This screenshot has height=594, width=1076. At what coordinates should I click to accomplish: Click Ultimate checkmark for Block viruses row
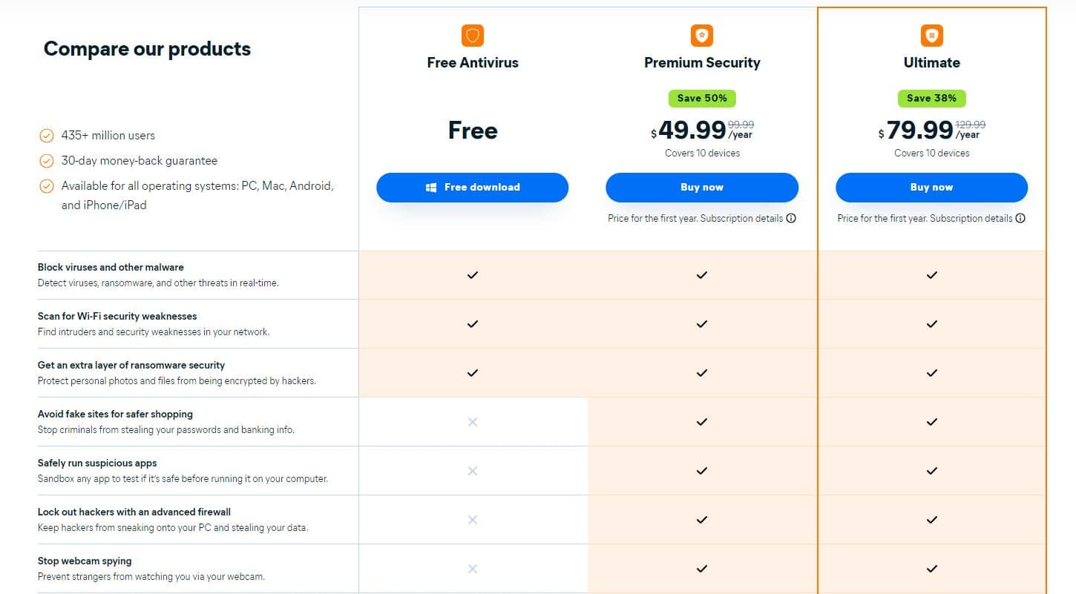point(932,275)
